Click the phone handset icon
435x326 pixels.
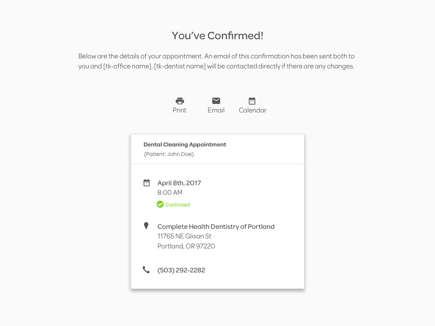(146, 270)
